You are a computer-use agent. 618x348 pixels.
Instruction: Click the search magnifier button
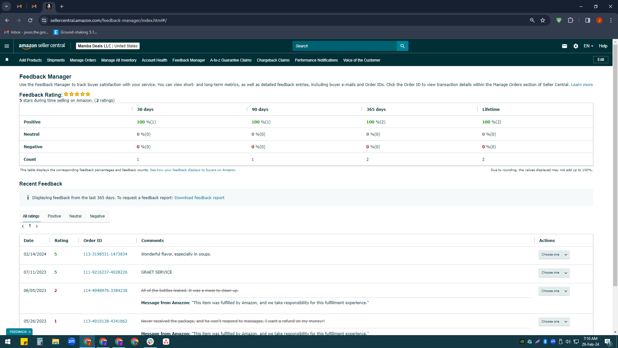pyautogui.click(x=402, y=46)
